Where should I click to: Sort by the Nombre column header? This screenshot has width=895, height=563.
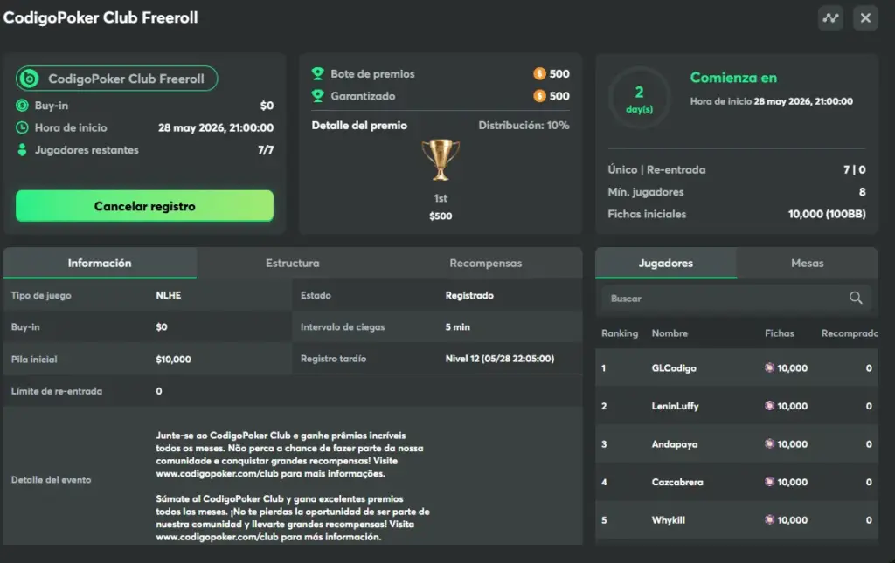(670, 333)
